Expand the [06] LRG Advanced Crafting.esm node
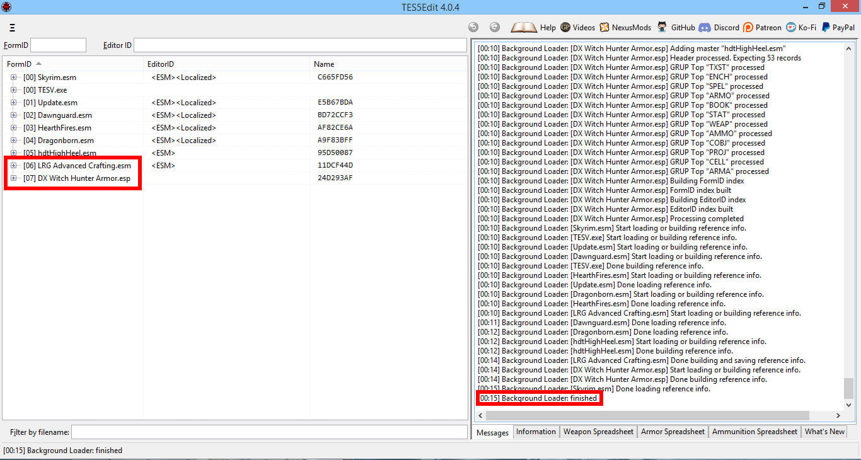 [14, 166]
